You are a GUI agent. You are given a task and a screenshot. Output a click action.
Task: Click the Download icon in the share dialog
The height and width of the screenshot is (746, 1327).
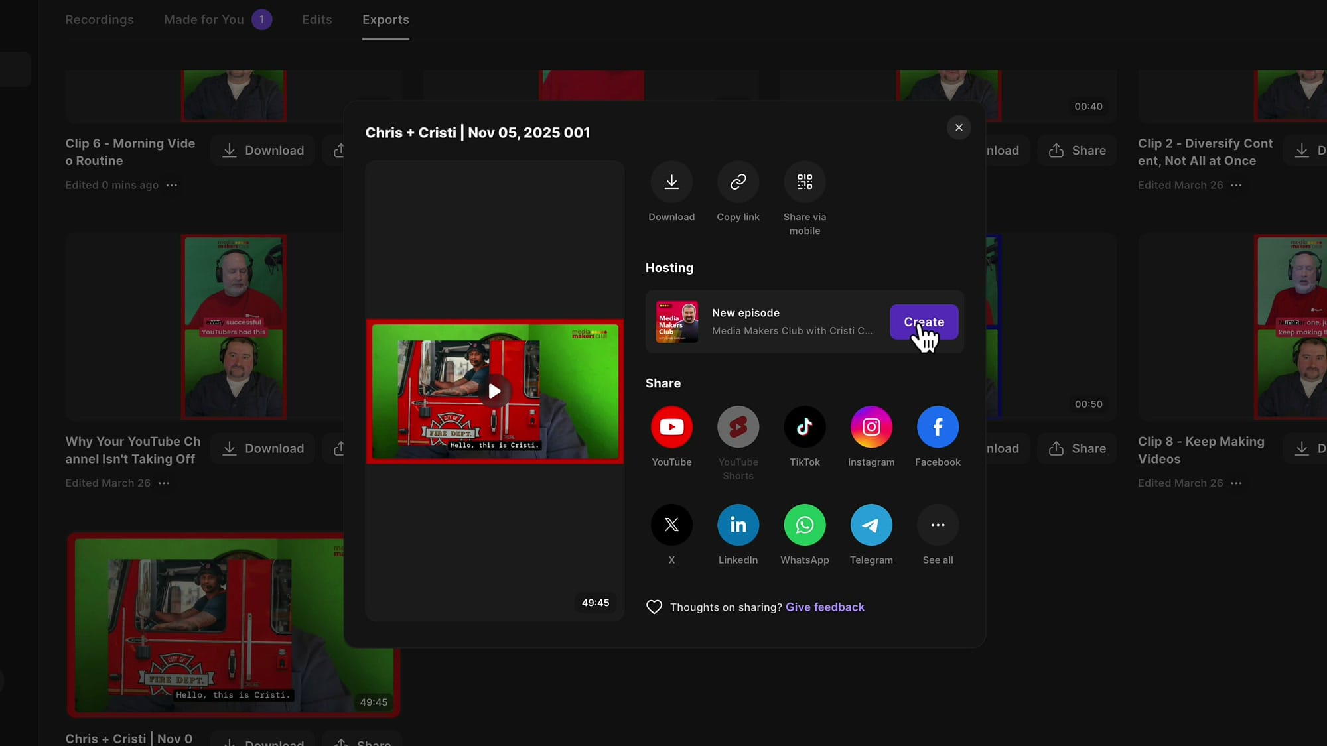[671, 182]
